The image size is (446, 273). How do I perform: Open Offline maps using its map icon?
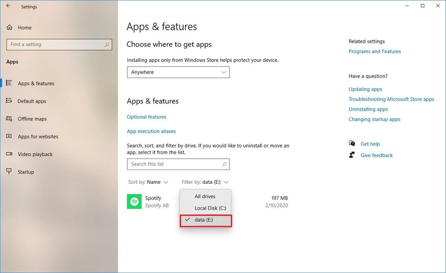point(9,119)
